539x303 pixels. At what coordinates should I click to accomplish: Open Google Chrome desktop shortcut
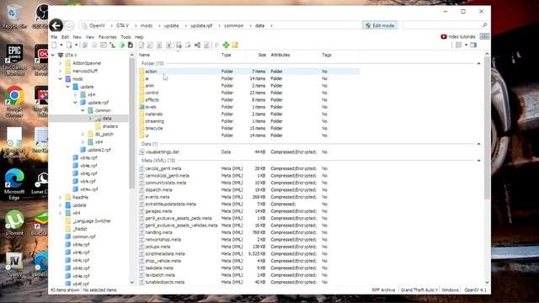14,102
